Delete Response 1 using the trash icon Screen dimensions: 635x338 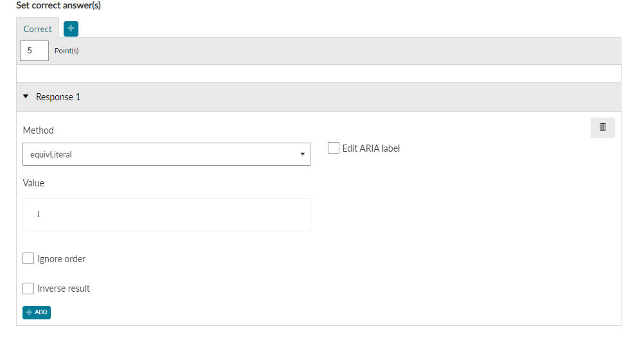(x=603, y=127)
